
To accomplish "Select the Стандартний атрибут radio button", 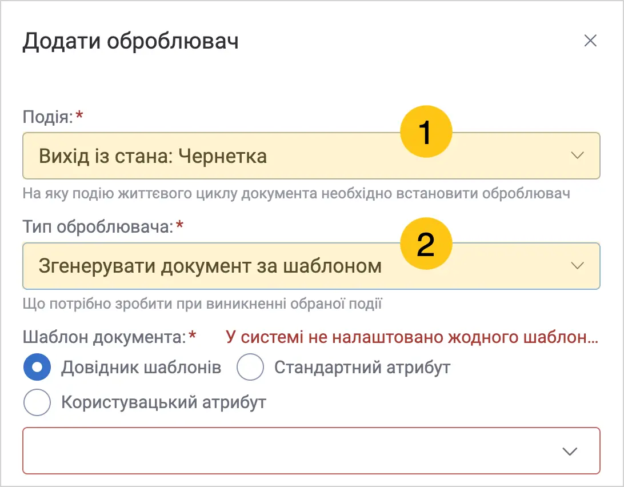I will click(x=250, y=367).
